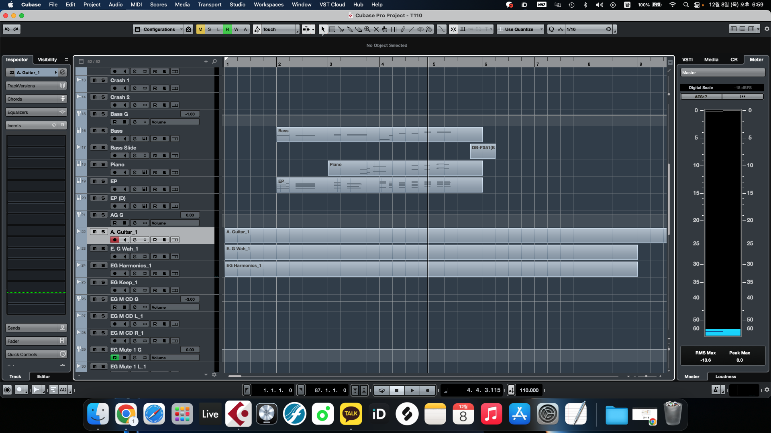Viewport: 771px width, 433px height.
Task: Expand the EG M CD G track group
Action: (x=78, y=299)
